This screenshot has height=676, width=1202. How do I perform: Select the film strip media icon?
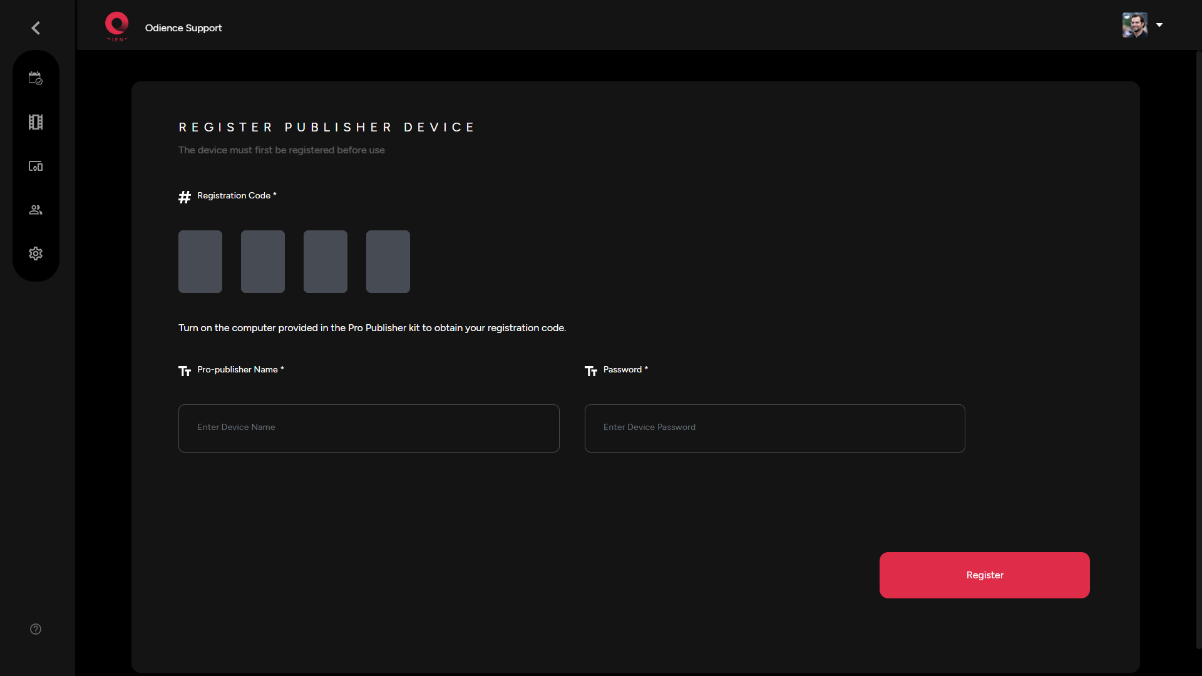pyautogui.click(x=36, y=122)
